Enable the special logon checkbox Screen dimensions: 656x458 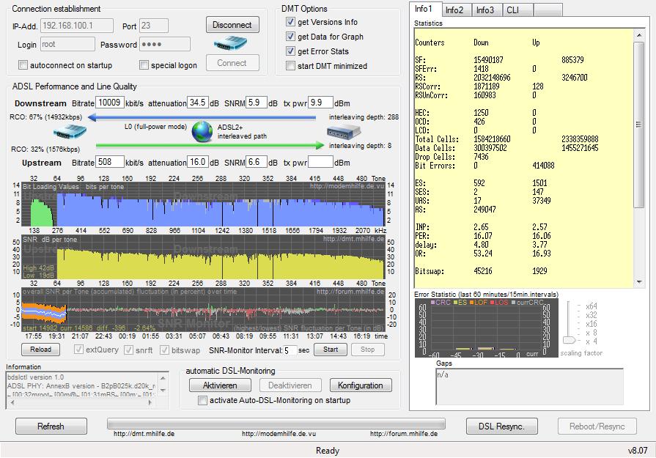tap(144, 64)
